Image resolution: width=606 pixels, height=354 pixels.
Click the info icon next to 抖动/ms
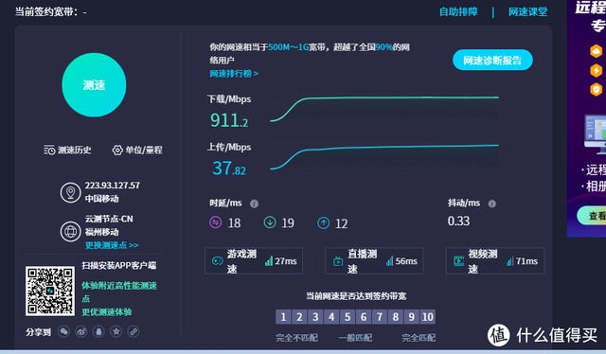[x=492, y=204]
